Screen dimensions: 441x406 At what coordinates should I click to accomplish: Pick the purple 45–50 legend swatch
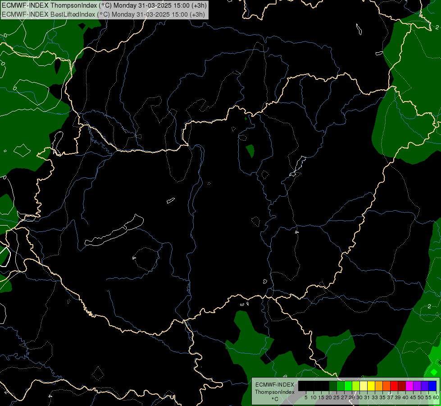click(417, 386)
